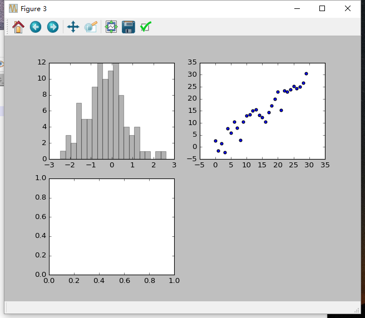Activate the Zoom to rectangle tool
This screenshot has width=365, height=318.
[91, 27]
